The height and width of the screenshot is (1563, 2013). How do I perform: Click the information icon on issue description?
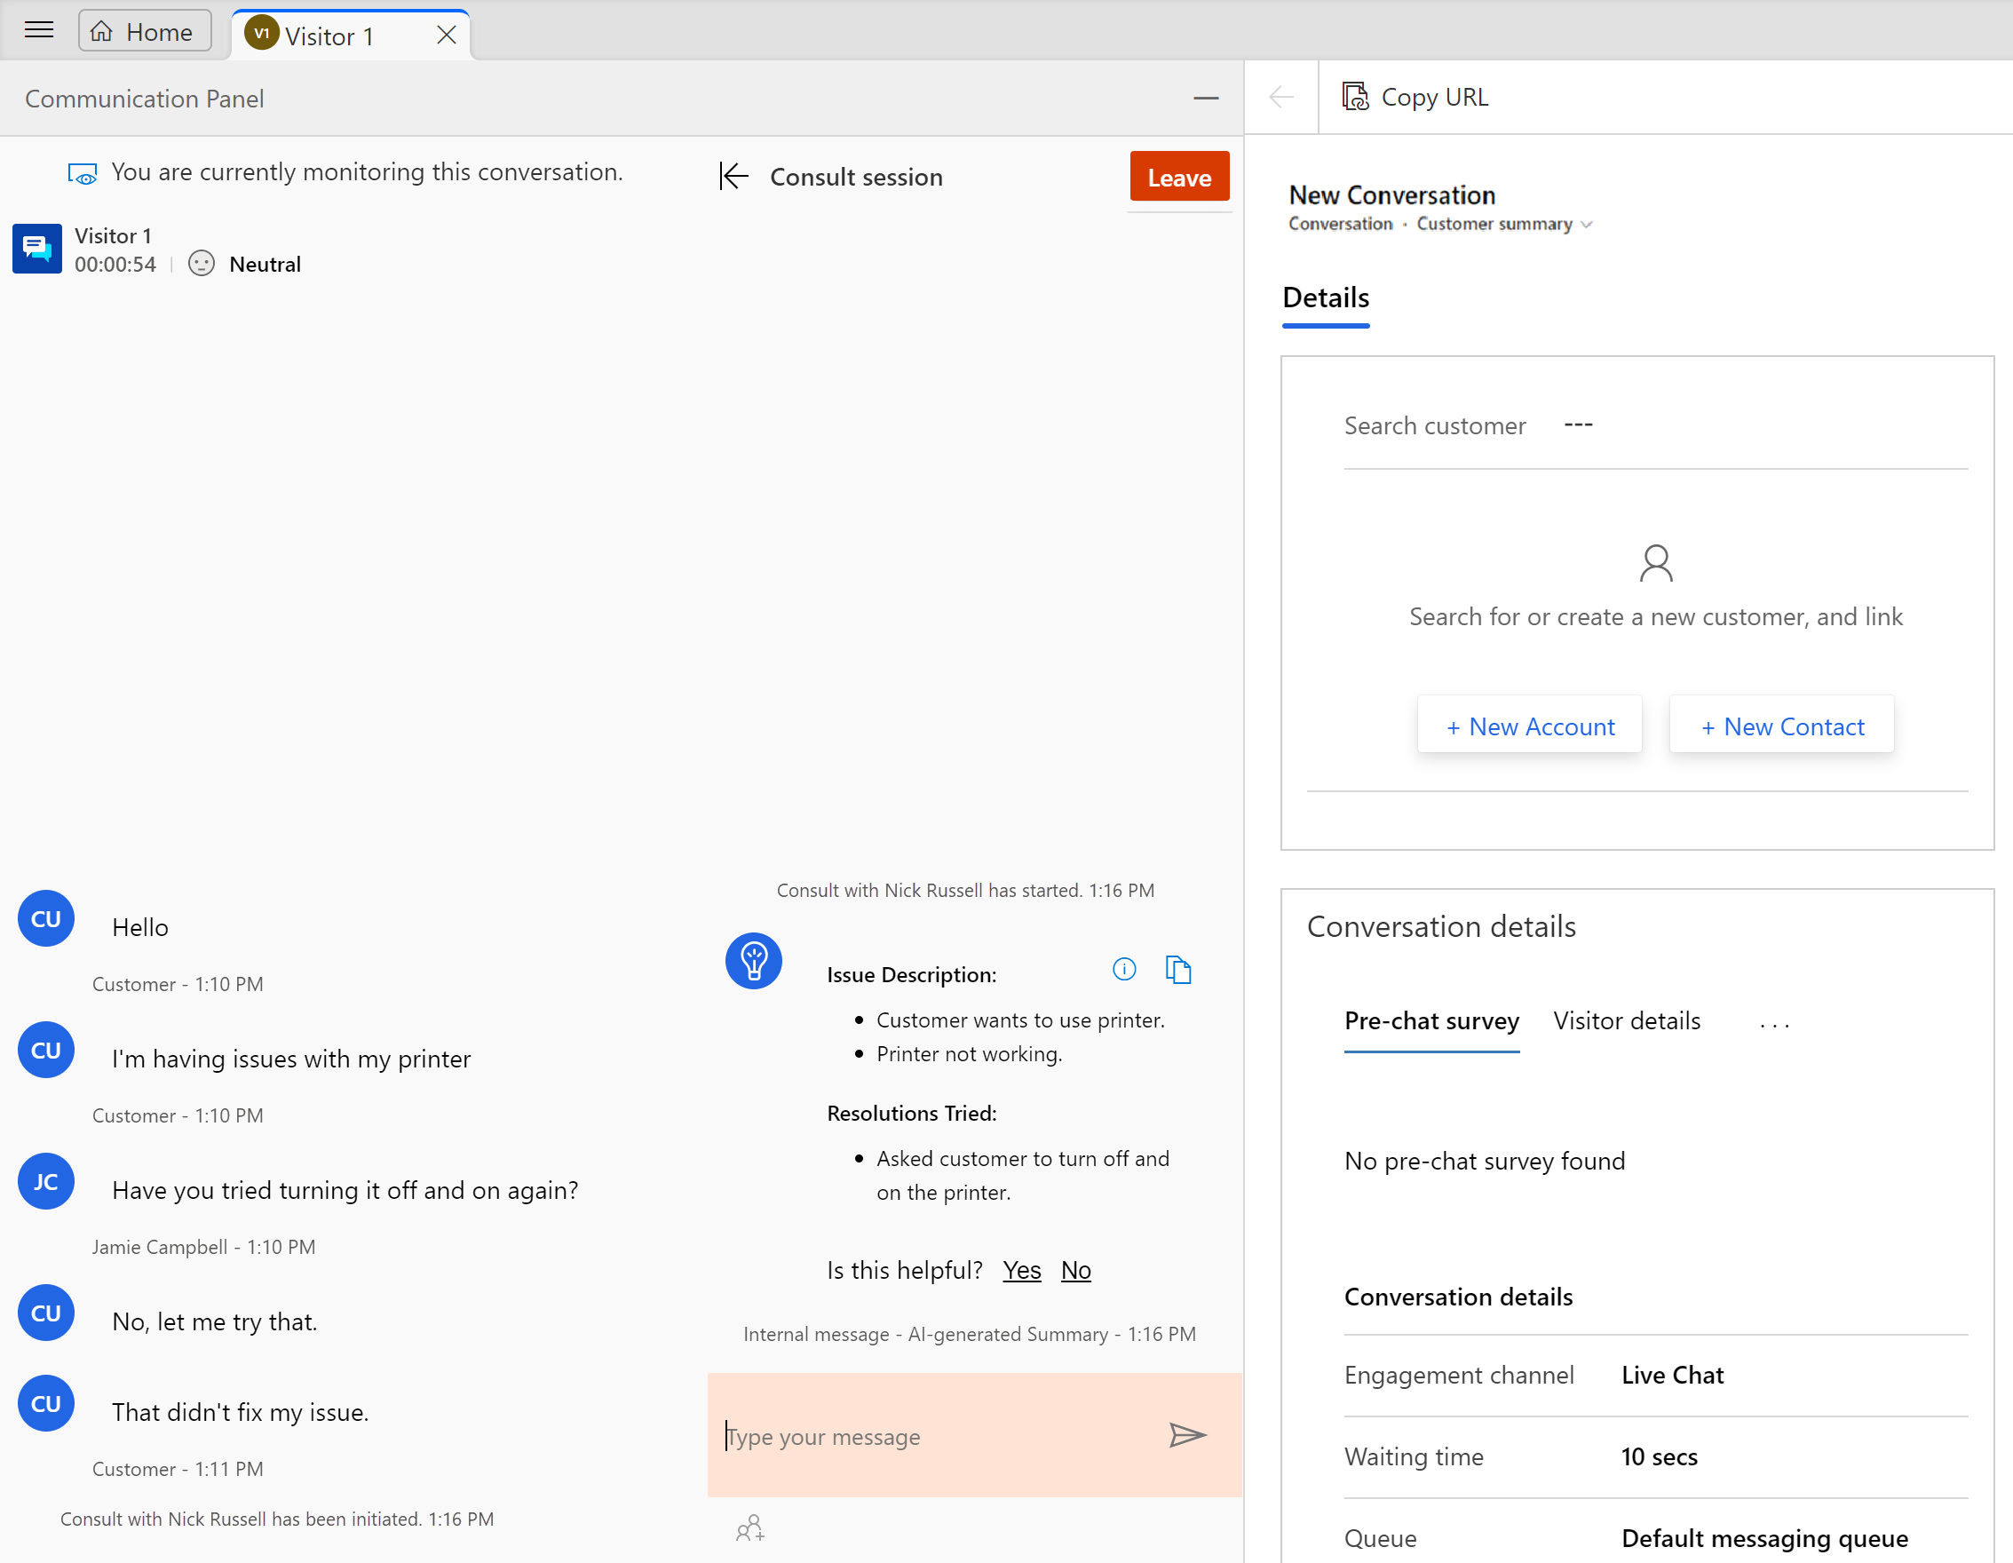point(1124,966)
